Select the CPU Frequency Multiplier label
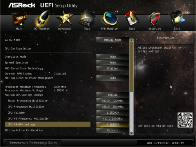Viewport: 196px width, 147px height. 26,107
